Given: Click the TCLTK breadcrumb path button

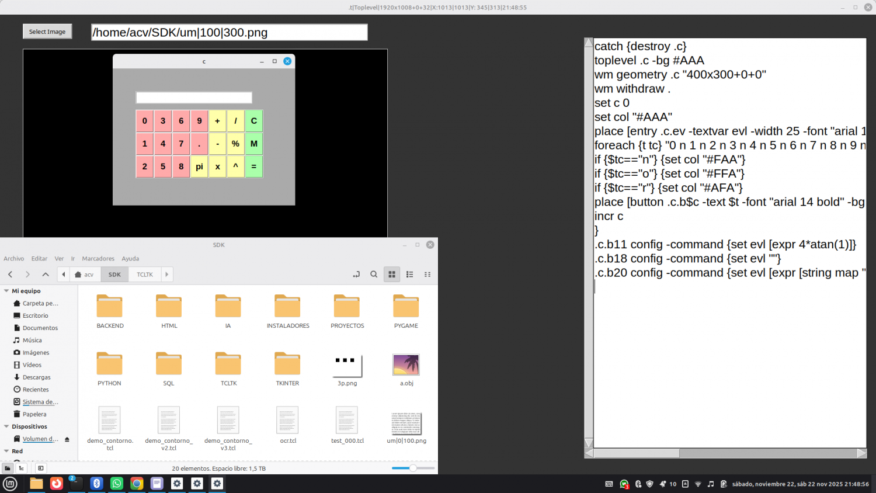Looking at the screenshot, I should (145, 275).
